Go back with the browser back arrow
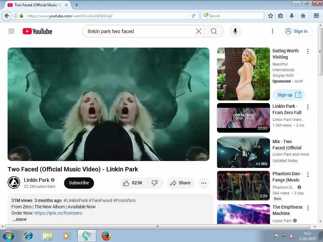The image size is (323, 242). (7, 16)
